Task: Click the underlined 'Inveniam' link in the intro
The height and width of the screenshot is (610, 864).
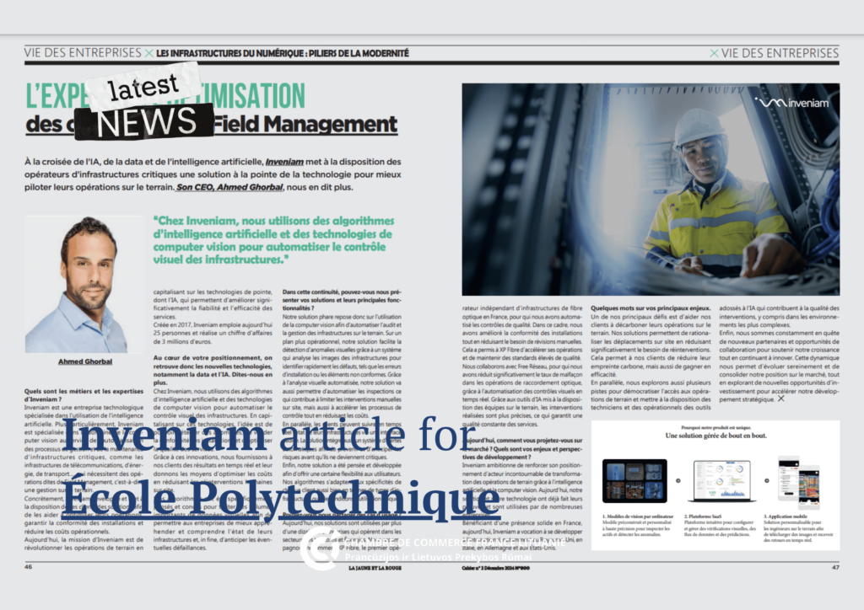Action: tap(284, 162)
